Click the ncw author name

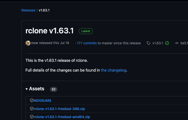point(35,43)
